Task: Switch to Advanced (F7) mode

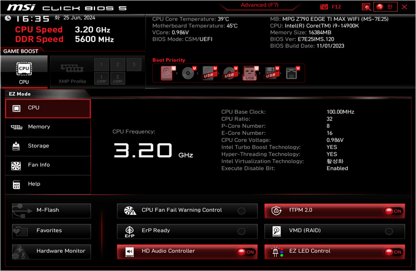Action: point(260,5)
